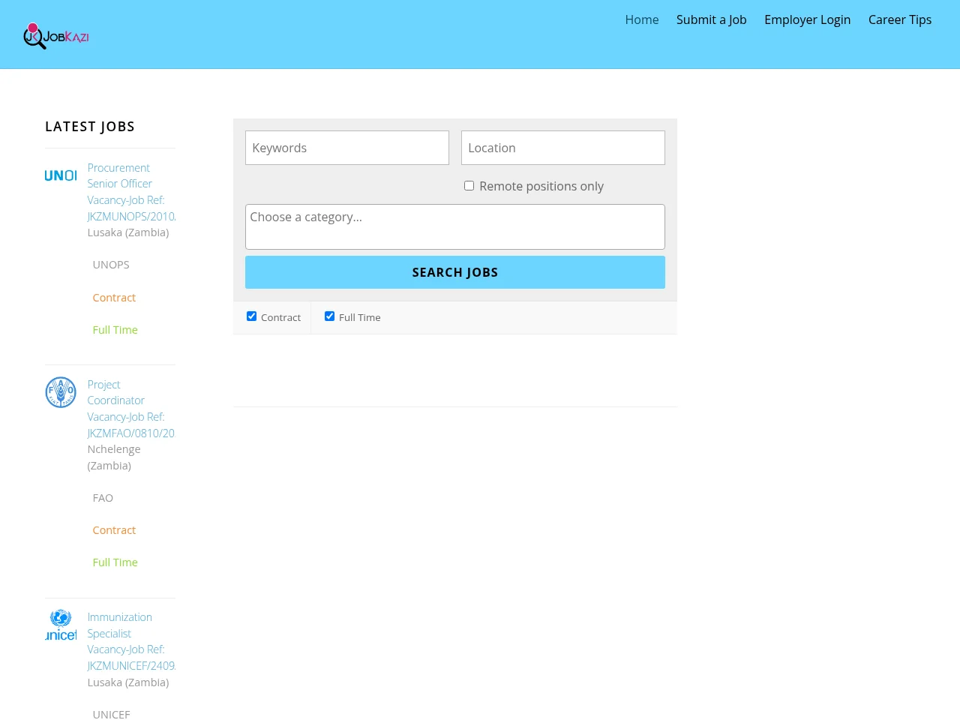The height and width of the screenshot is (720, 960).
Task: Open Submit a Job page
Action: click(x=712, y=19)
